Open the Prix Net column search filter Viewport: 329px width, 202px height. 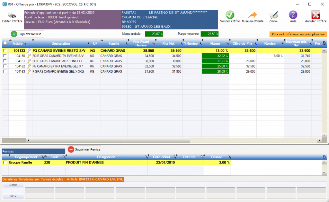coord(181,43)
